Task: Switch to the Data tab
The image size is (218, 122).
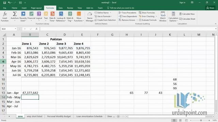Action: coord(61,8)
